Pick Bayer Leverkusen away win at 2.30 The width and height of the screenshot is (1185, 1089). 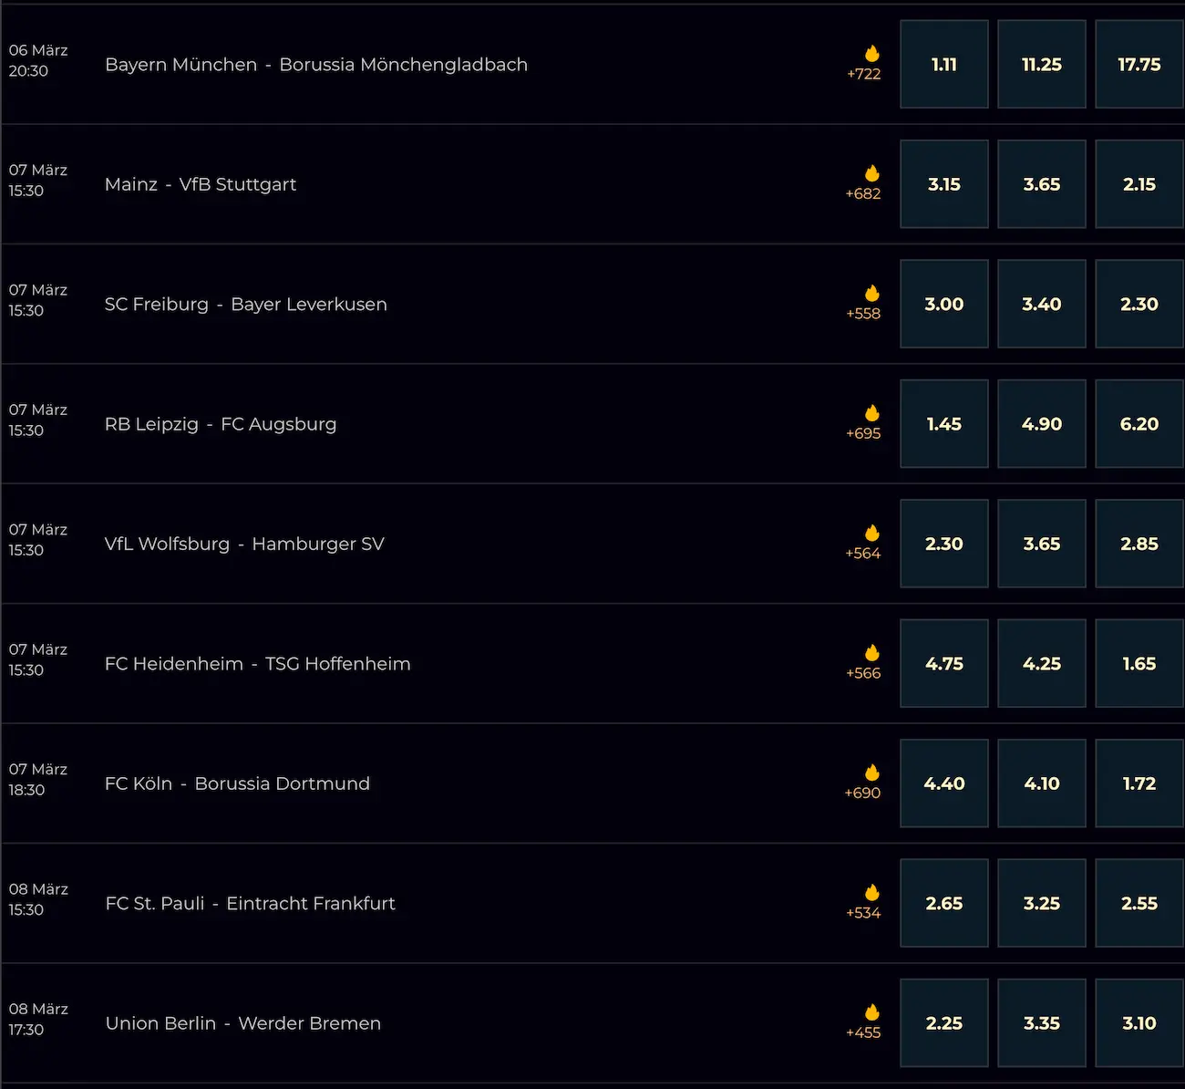(x=1139, y=304)
